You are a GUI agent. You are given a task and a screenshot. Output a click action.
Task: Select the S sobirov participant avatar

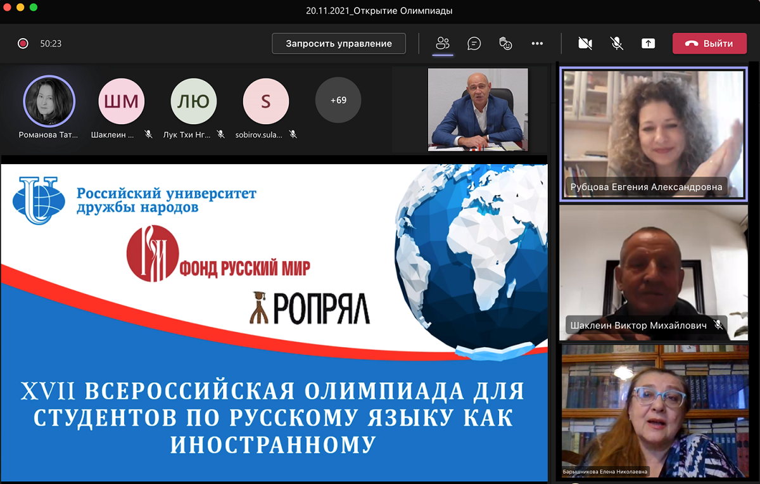click(266, 101)
